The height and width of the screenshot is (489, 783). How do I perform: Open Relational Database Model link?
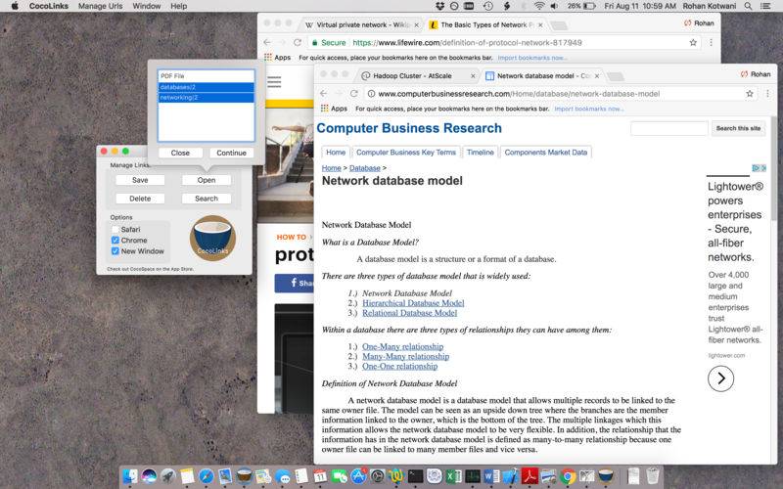(409, 313)
